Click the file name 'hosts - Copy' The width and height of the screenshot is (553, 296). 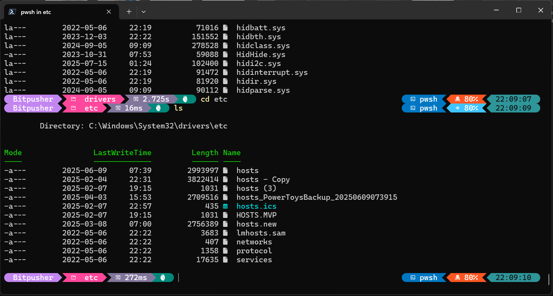(263, 179)
